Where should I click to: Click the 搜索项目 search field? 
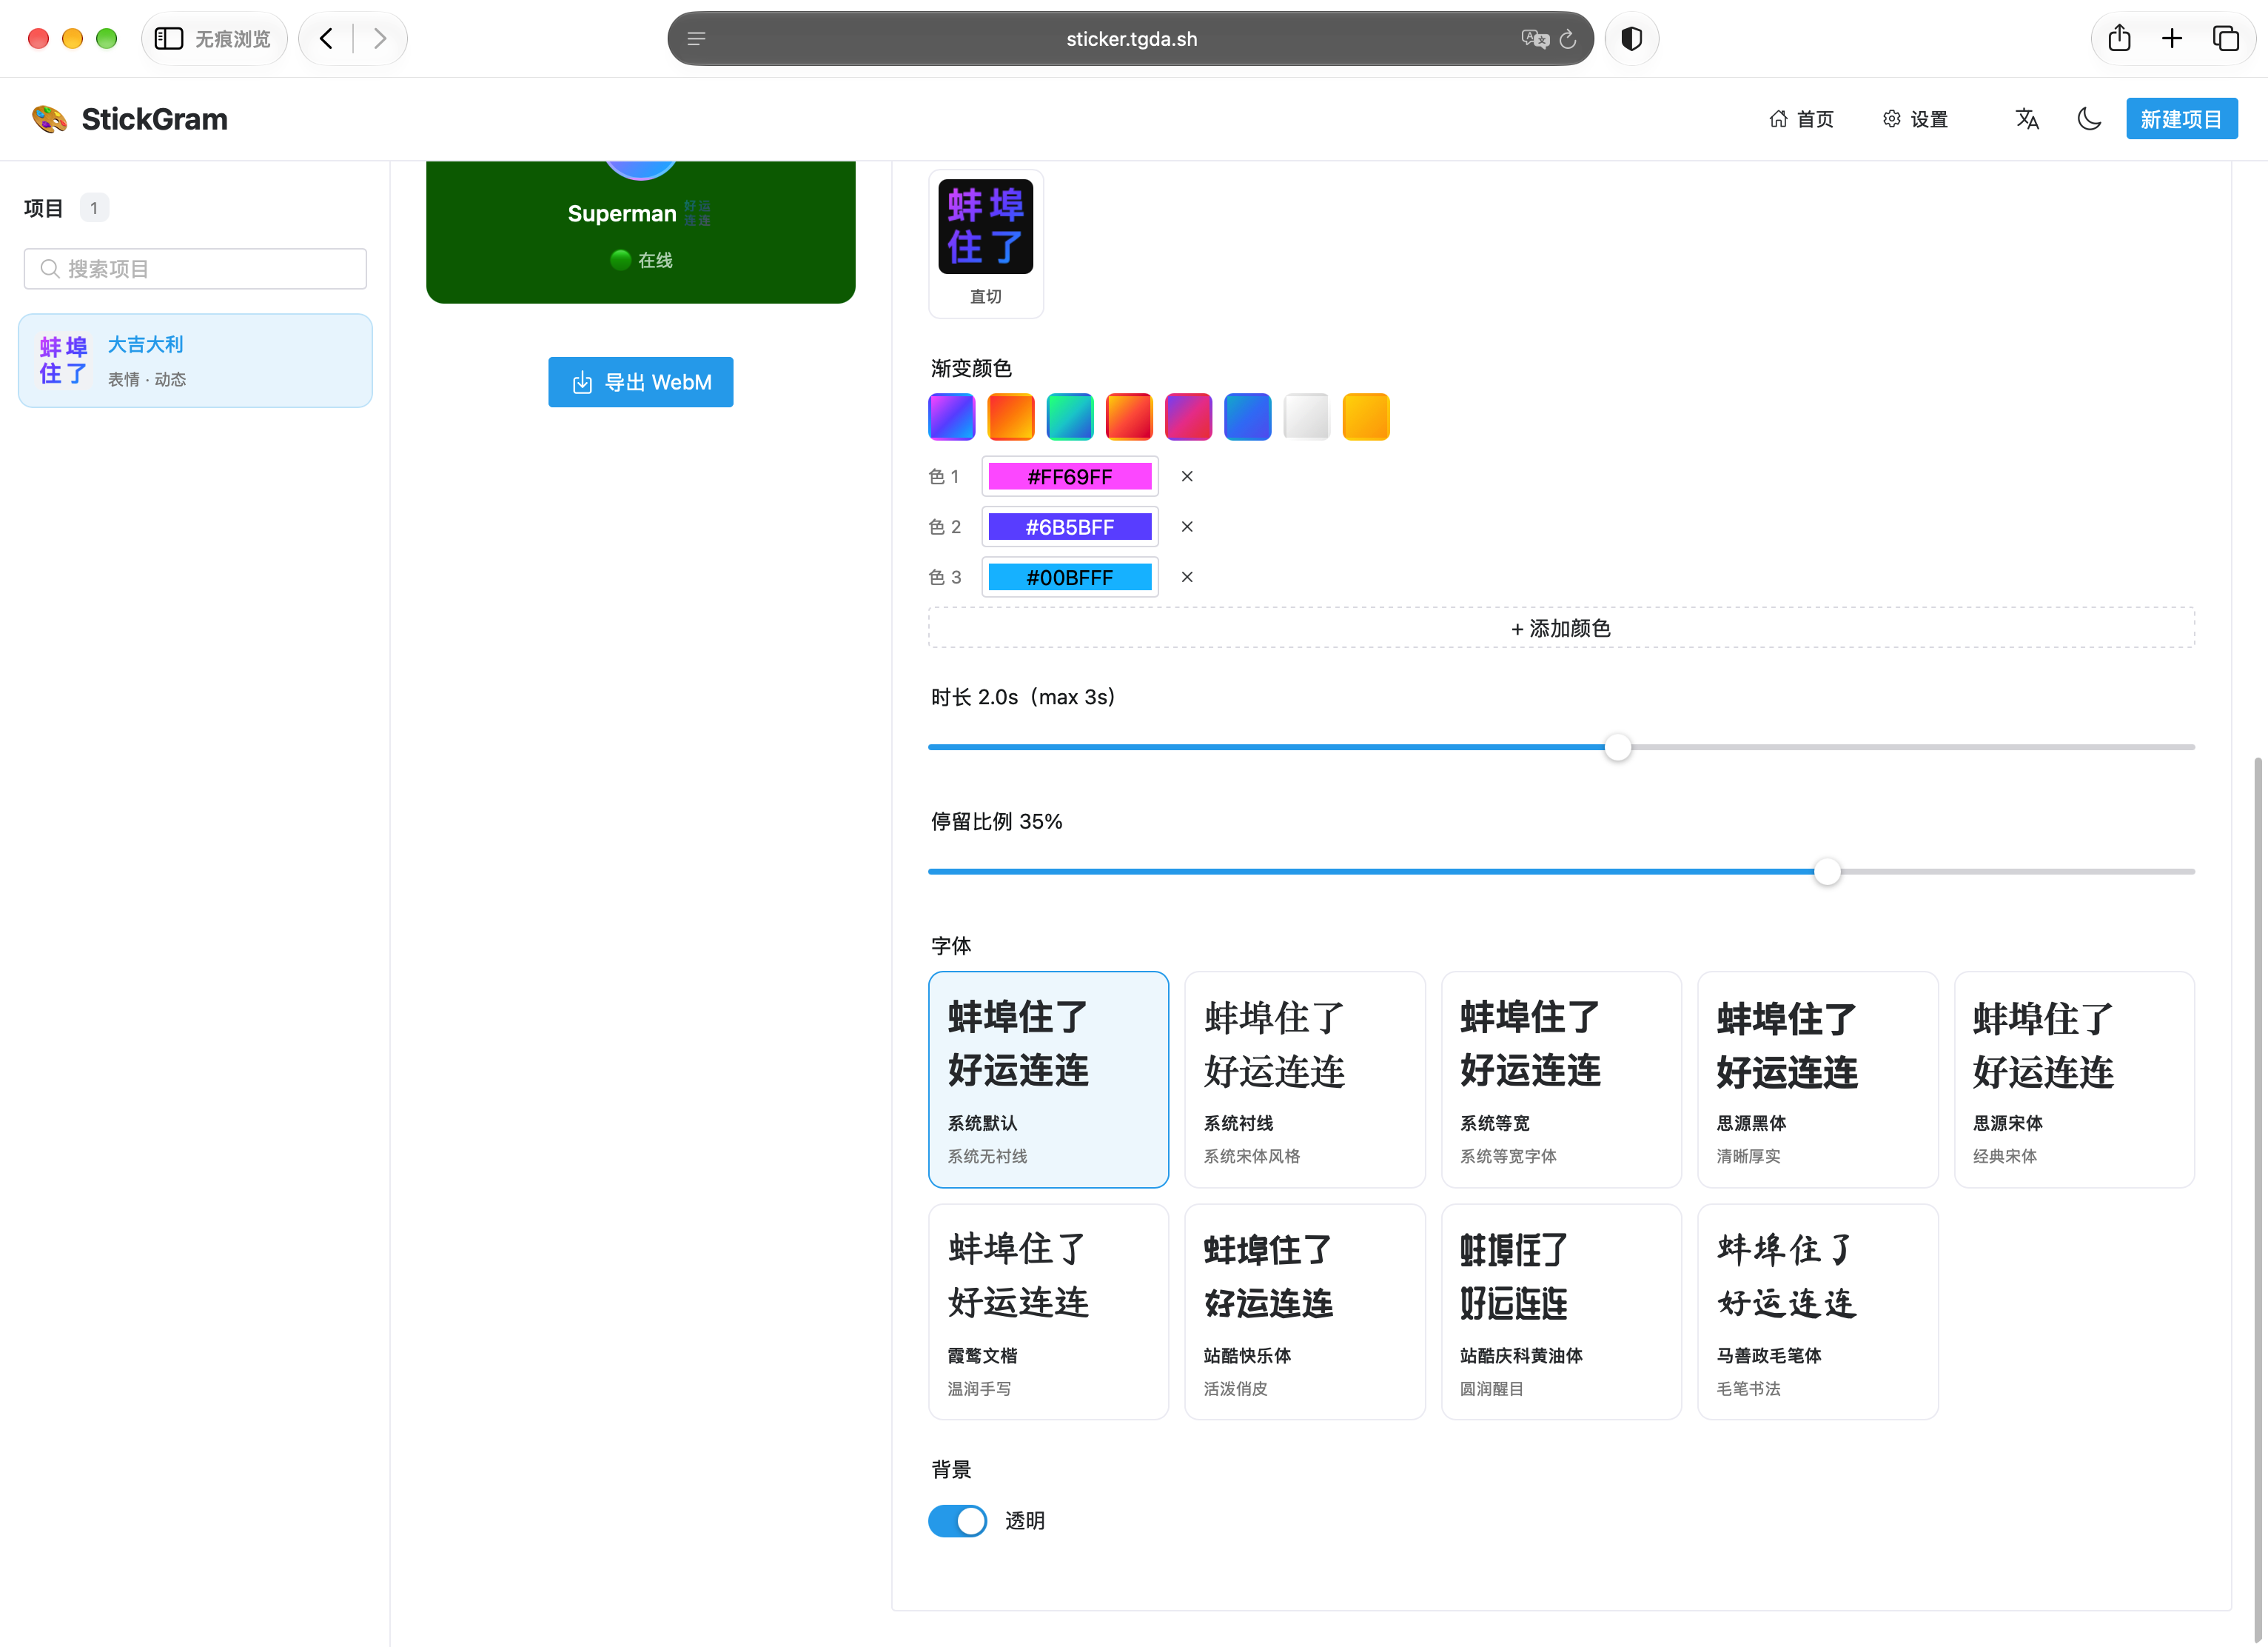tap(195, 269)
